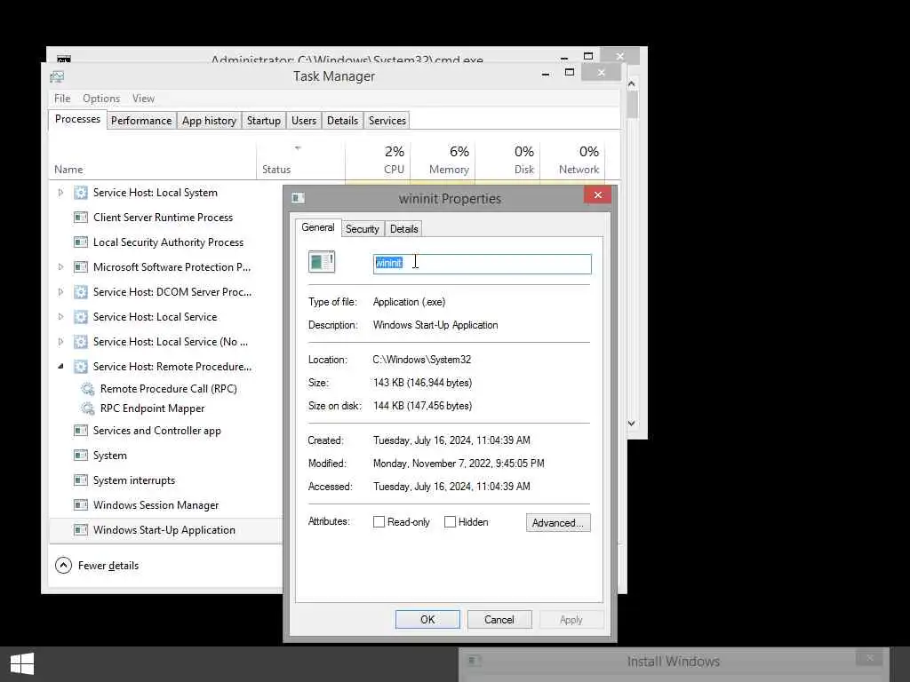Switch to the Task Manager Details tab
Viewport: 910px width, 682px height.
(342, 121)
